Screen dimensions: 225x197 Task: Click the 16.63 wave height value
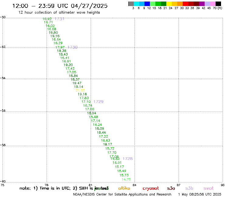coord(106,141)
